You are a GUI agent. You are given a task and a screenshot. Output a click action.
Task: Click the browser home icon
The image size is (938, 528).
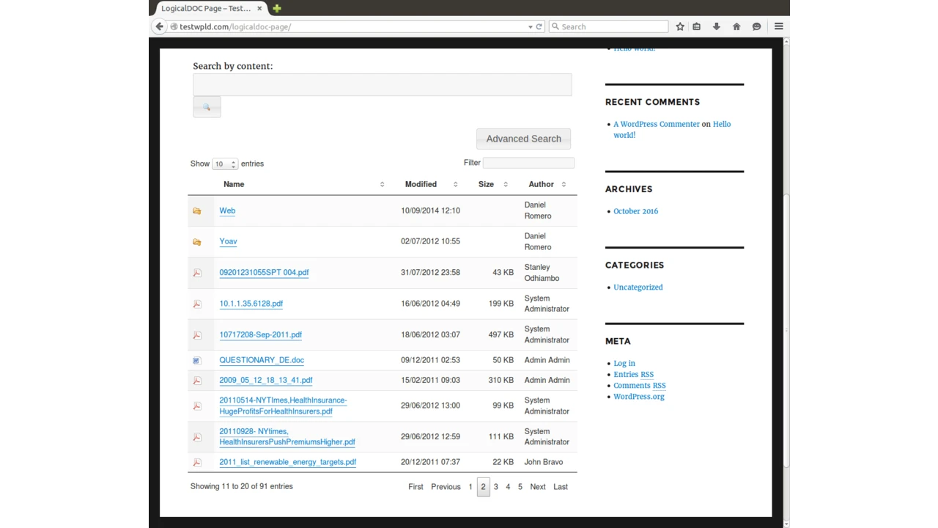tap(736, 26)
